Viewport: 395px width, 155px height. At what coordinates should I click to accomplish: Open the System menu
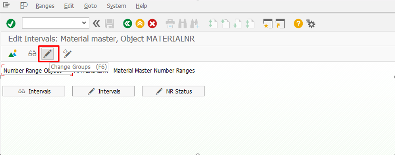(x=116, y=6)
